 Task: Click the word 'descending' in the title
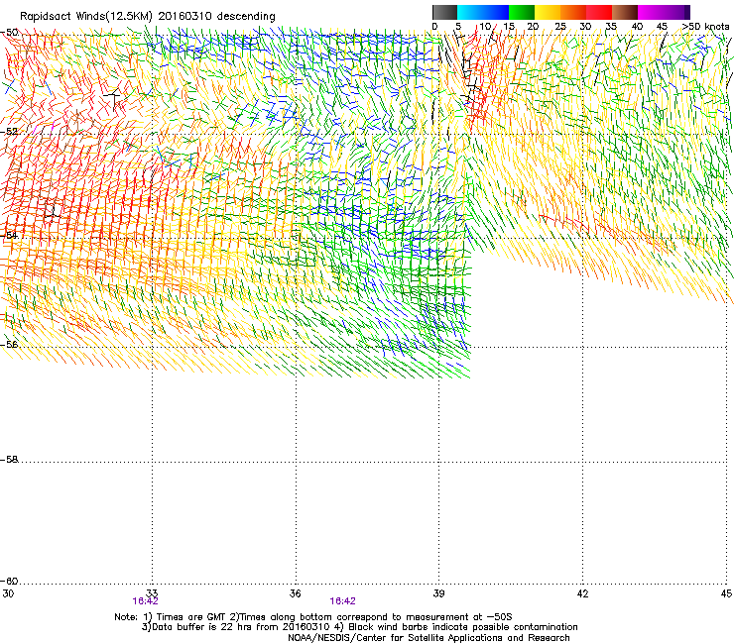(246, 17)
